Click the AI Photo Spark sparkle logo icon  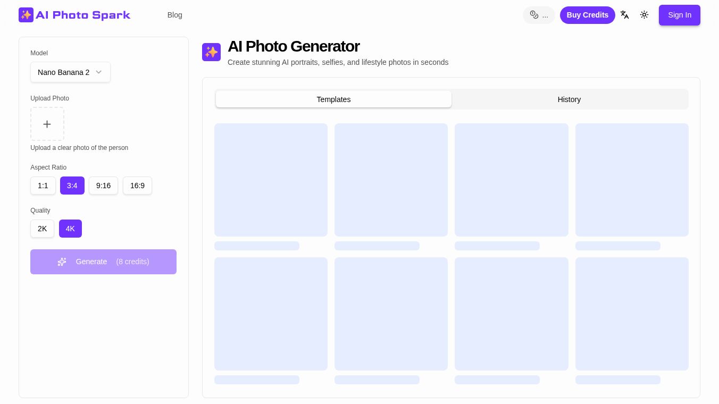(x=26, y=15)
